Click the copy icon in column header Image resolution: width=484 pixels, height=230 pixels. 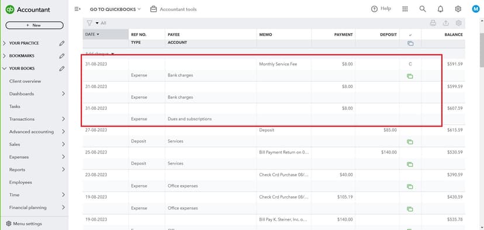click(x=410, y=43)
